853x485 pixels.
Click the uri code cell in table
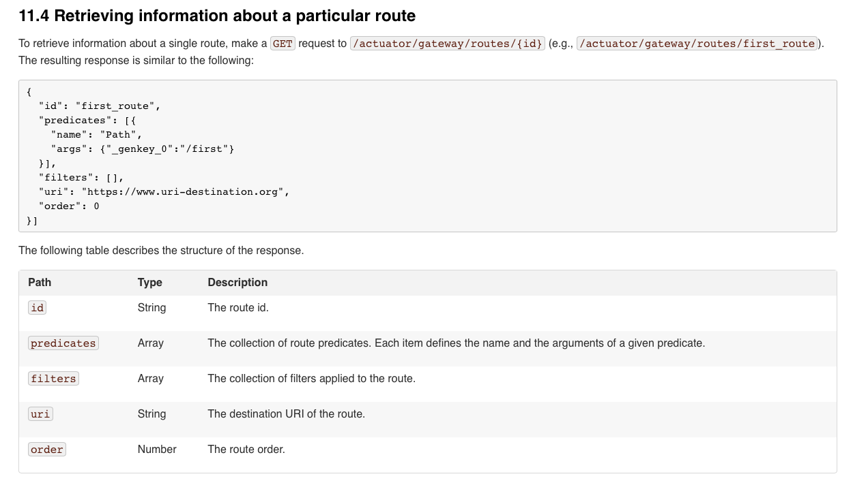coord(40,414)
